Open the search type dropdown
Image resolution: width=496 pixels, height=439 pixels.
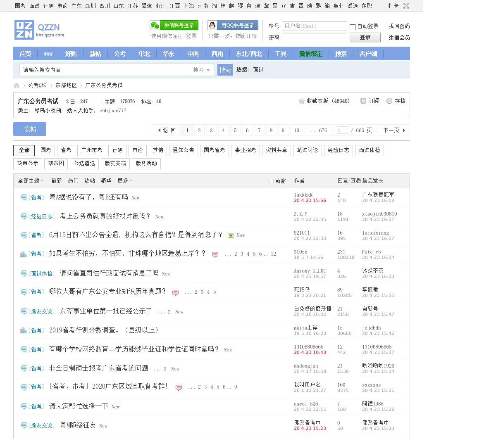pyautogui.click(x=201, y=70)
